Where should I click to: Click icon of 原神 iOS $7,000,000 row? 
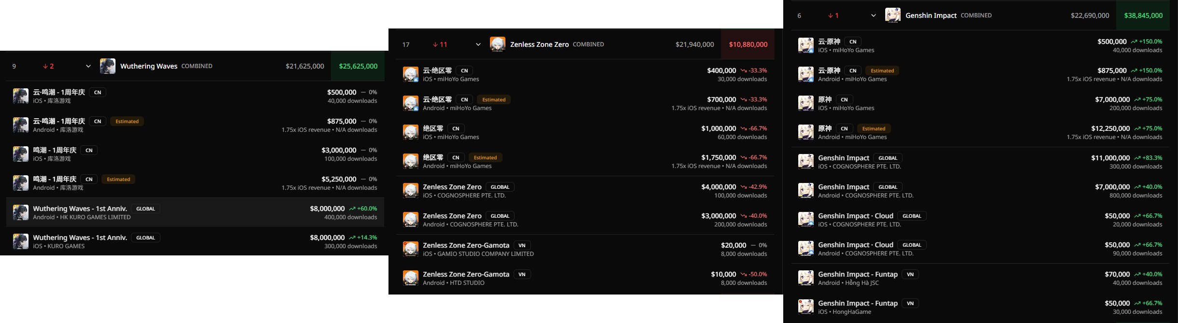(x=806, y=103)
